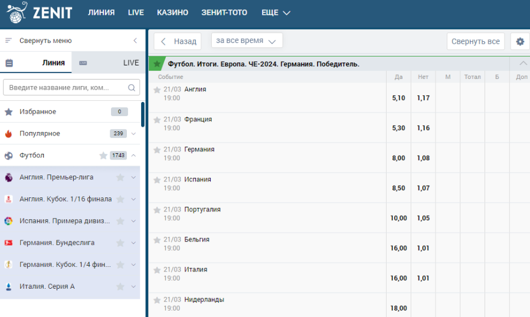This screenshot has width=530, height=317.
Task: Toggle favorite star for Англия. Премьер-лига
Action: (x=120, y=177)
